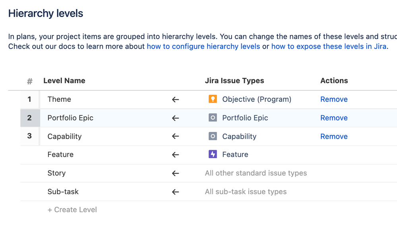Click the arrow in the Theme row
The width and height of the screenshot is (397, 225).
click(175, 99)
